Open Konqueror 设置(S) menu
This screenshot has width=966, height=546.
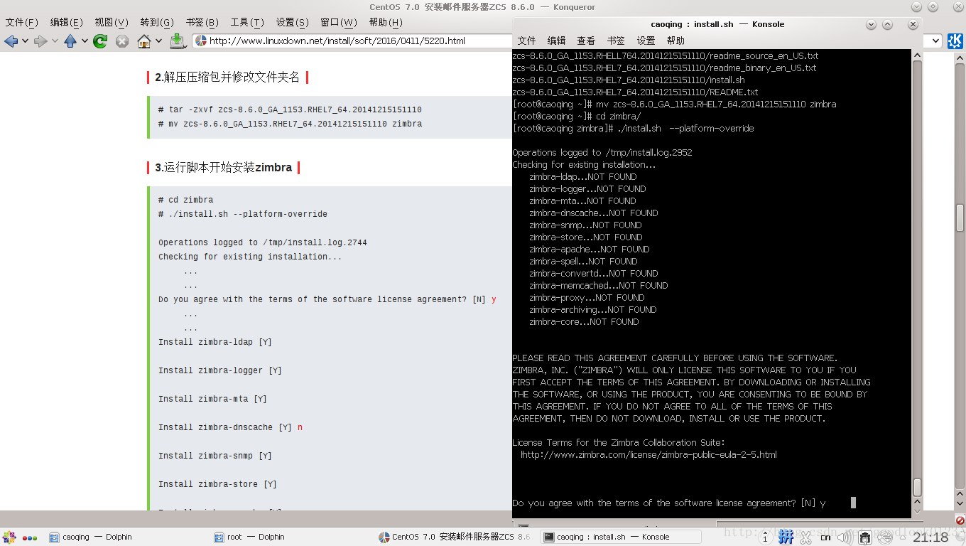coord(292,23)
